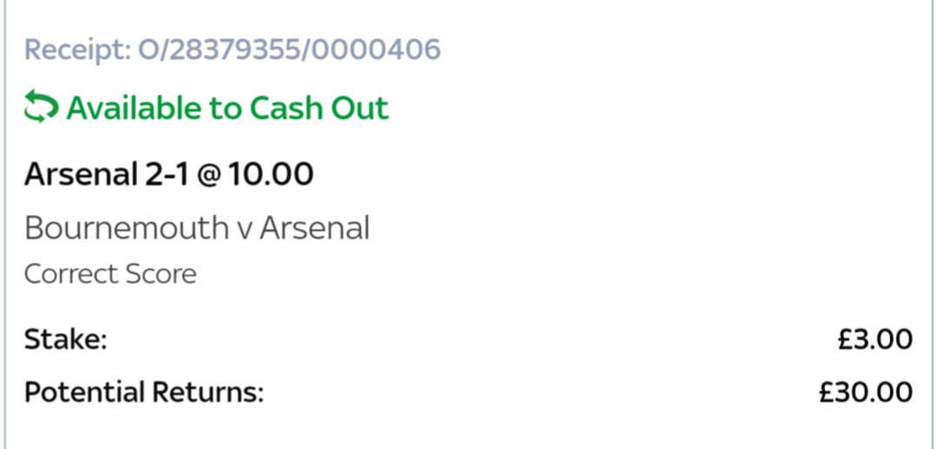The width and height of the screenshot is (937, 449).
Task: Click the Stake label
Action: 66,340
